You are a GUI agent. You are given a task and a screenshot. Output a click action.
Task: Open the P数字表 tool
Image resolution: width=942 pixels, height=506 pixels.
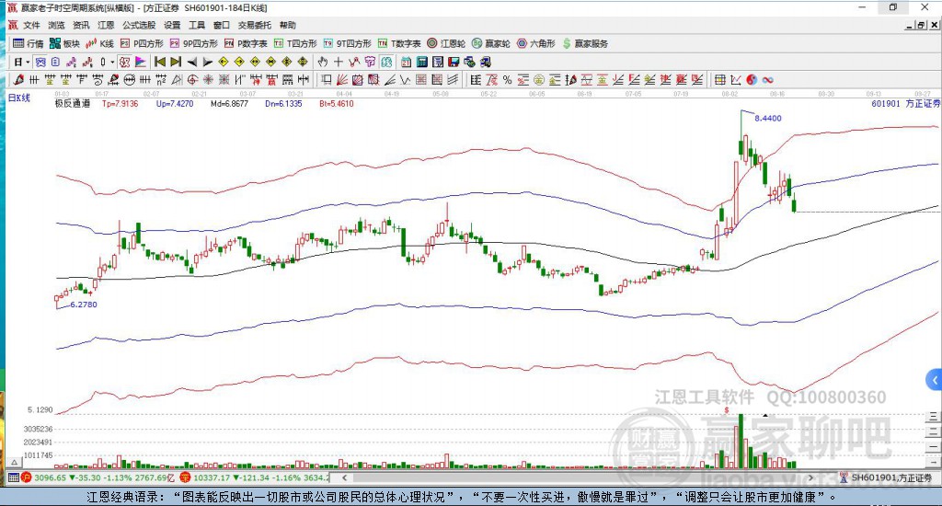click(245, 43)
